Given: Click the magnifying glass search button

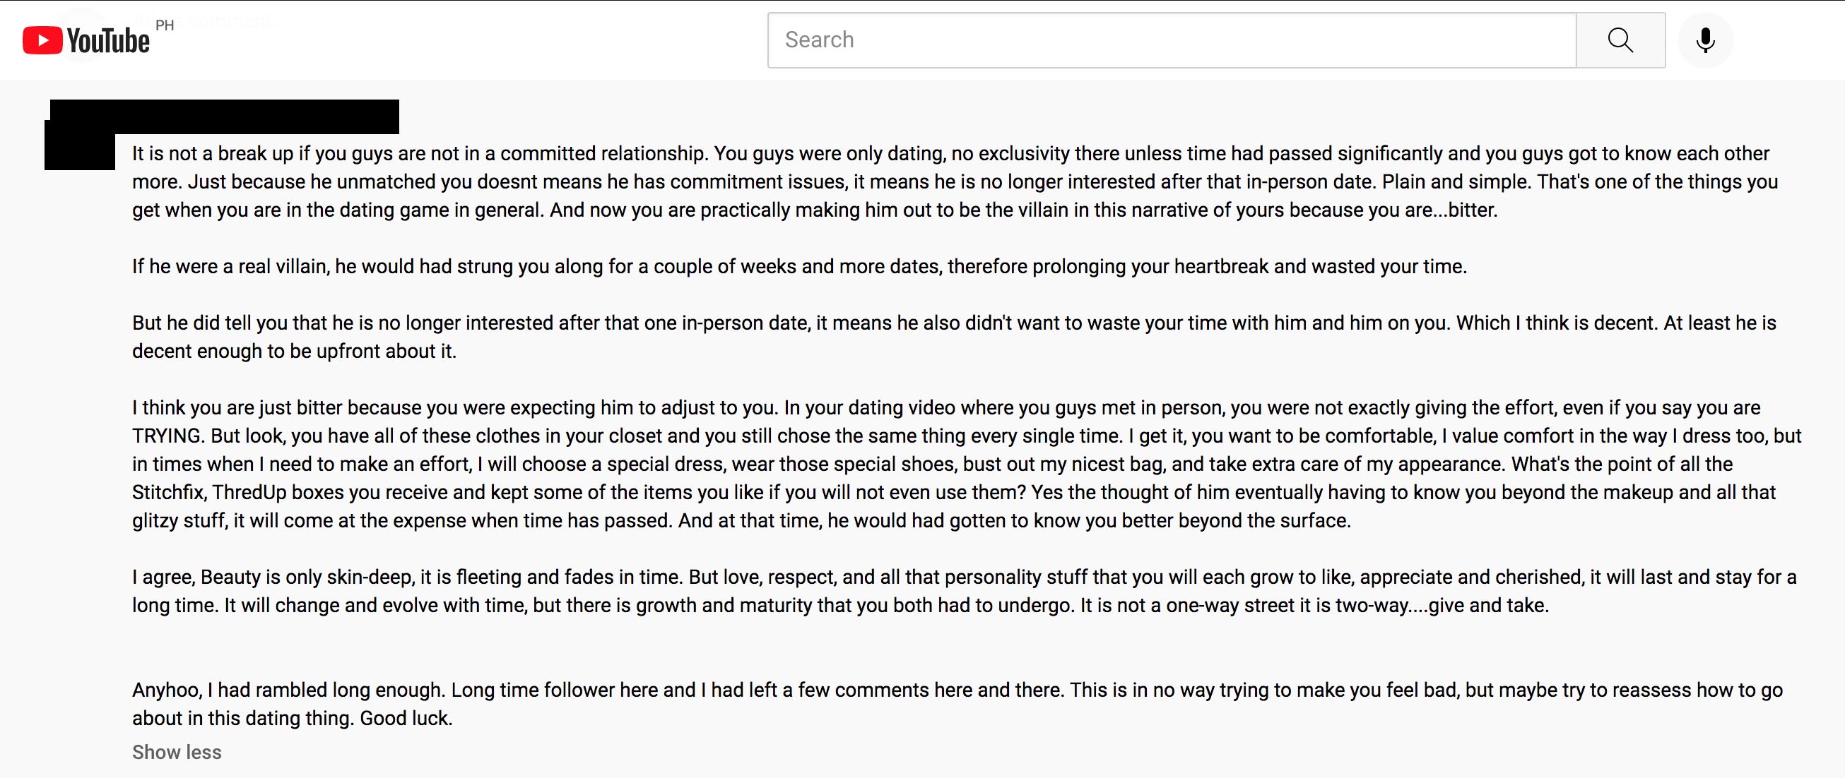Looking at the screenshot, I should click(1621, 40).
